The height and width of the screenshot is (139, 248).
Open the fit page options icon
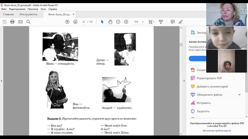tap(152, 22)
